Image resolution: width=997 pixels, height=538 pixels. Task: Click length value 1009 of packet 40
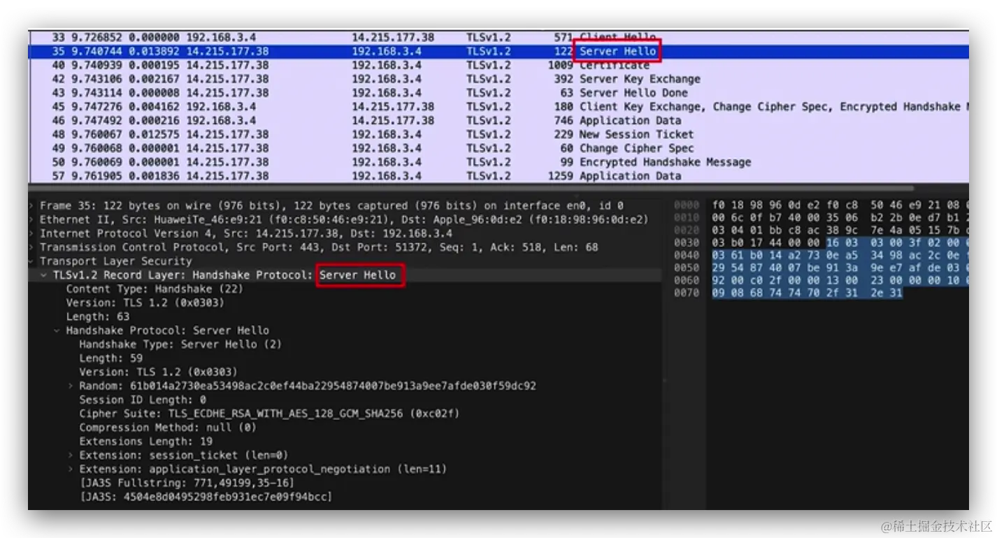pyautogui.click(x=560, y=65)
